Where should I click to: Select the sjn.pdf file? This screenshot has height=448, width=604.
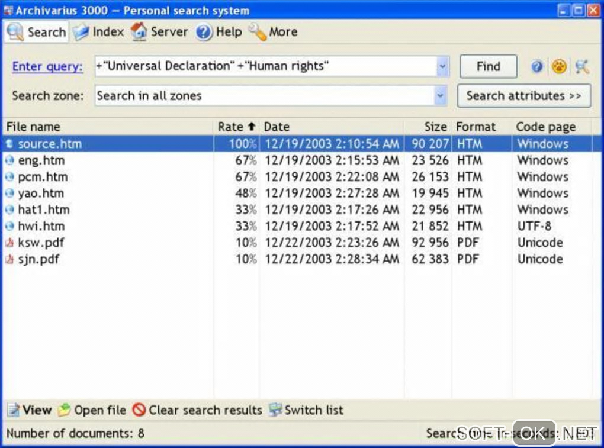(38, 259)
